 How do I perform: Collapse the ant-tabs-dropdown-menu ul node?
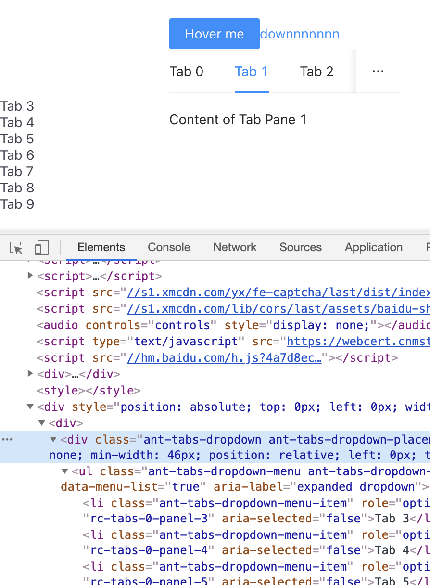pos(65,471)
